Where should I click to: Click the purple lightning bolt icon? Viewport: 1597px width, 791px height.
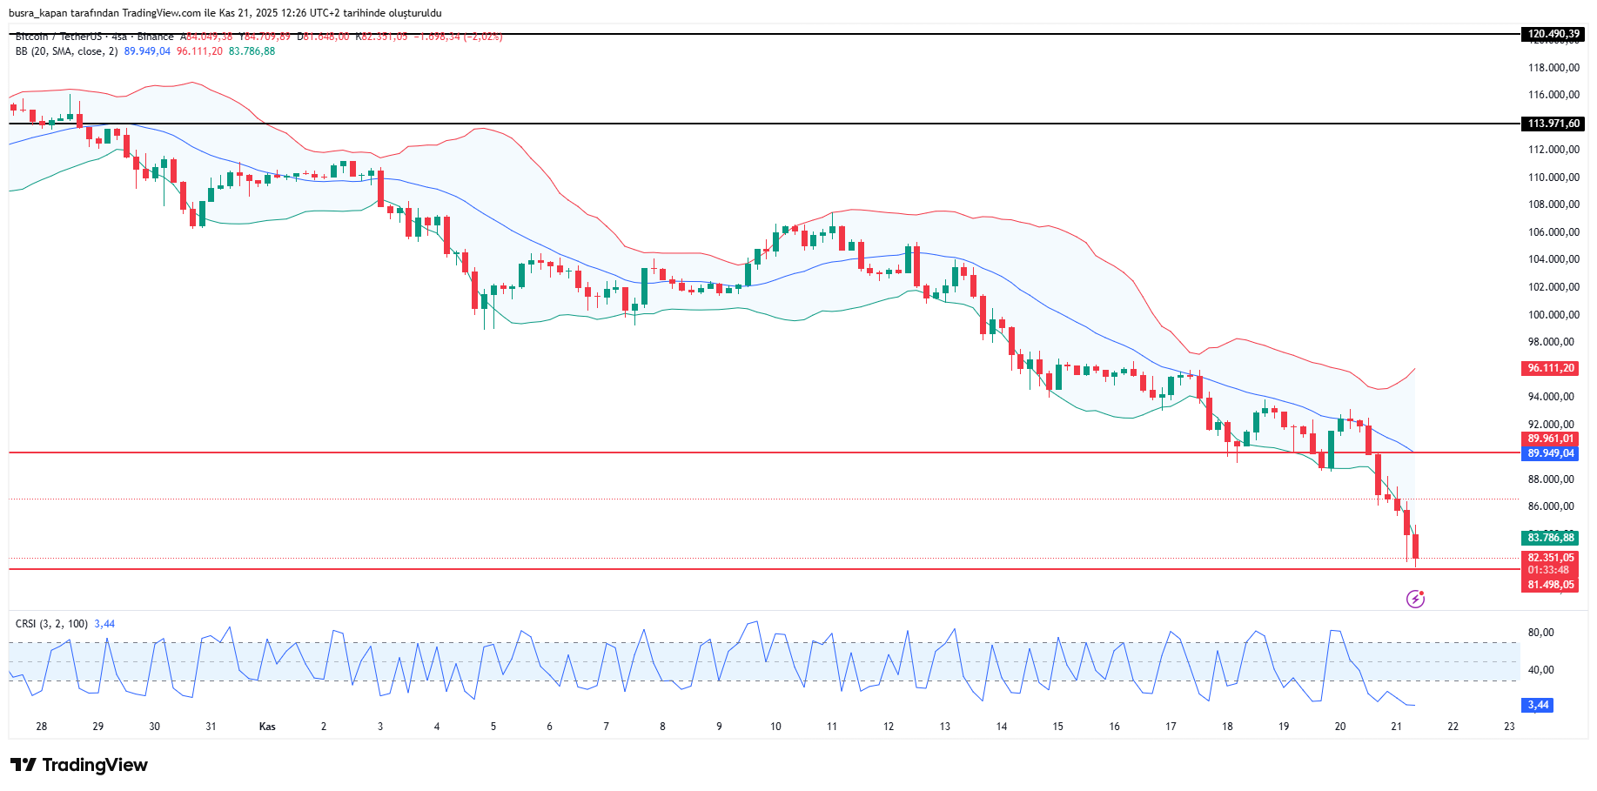[1415, 599]
